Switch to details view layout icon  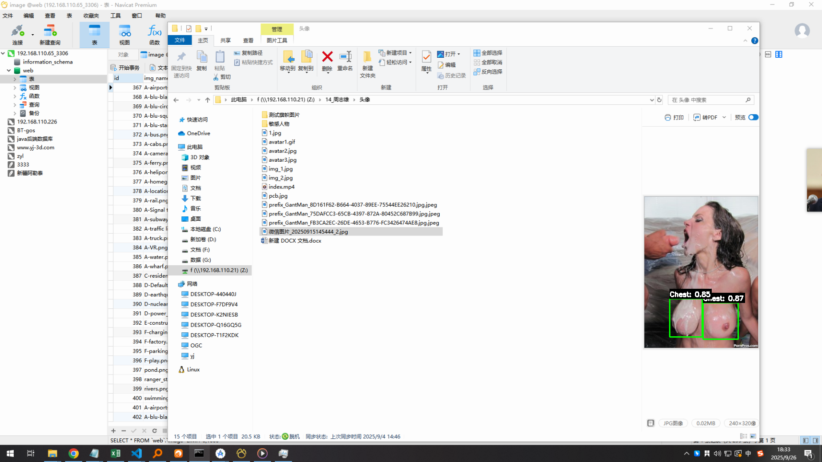pos(743,436)
